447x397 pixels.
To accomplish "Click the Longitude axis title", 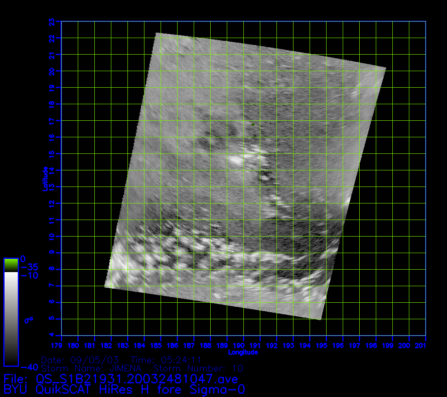I will [x=243, y=352].
